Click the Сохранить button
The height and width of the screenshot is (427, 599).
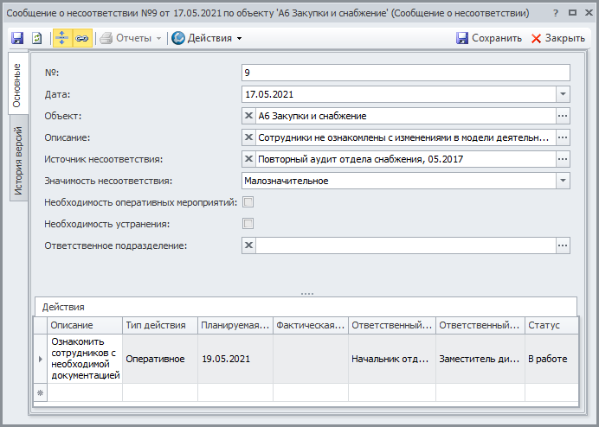[489, 38]
